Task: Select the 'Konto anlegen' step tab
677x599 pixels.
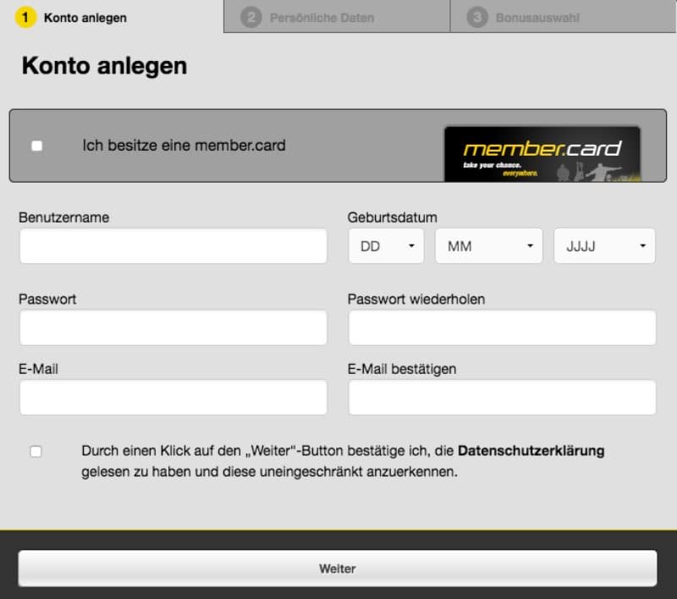Action: pos(112,16)
